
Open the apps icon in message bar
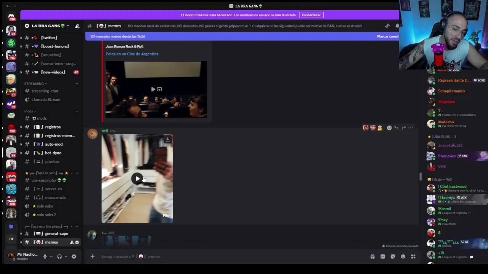(x=413, y=256)
